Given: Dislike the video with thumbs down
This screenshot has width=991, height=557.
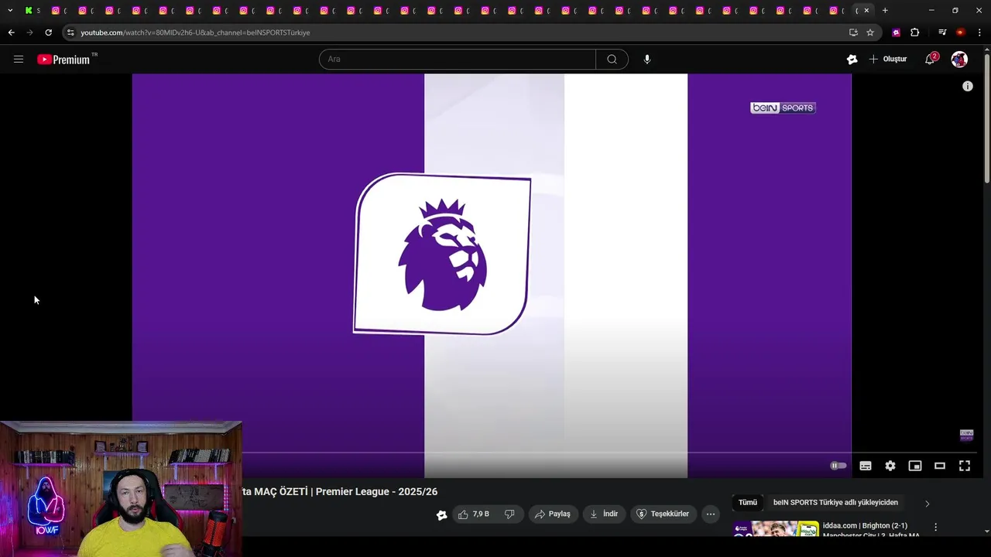Looking at the screenshot, I should tap(509, 514).
